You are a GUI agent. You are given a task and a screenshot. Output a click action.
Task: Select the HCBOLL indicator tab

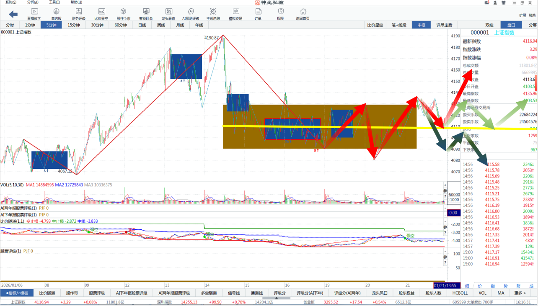[460, 293]
